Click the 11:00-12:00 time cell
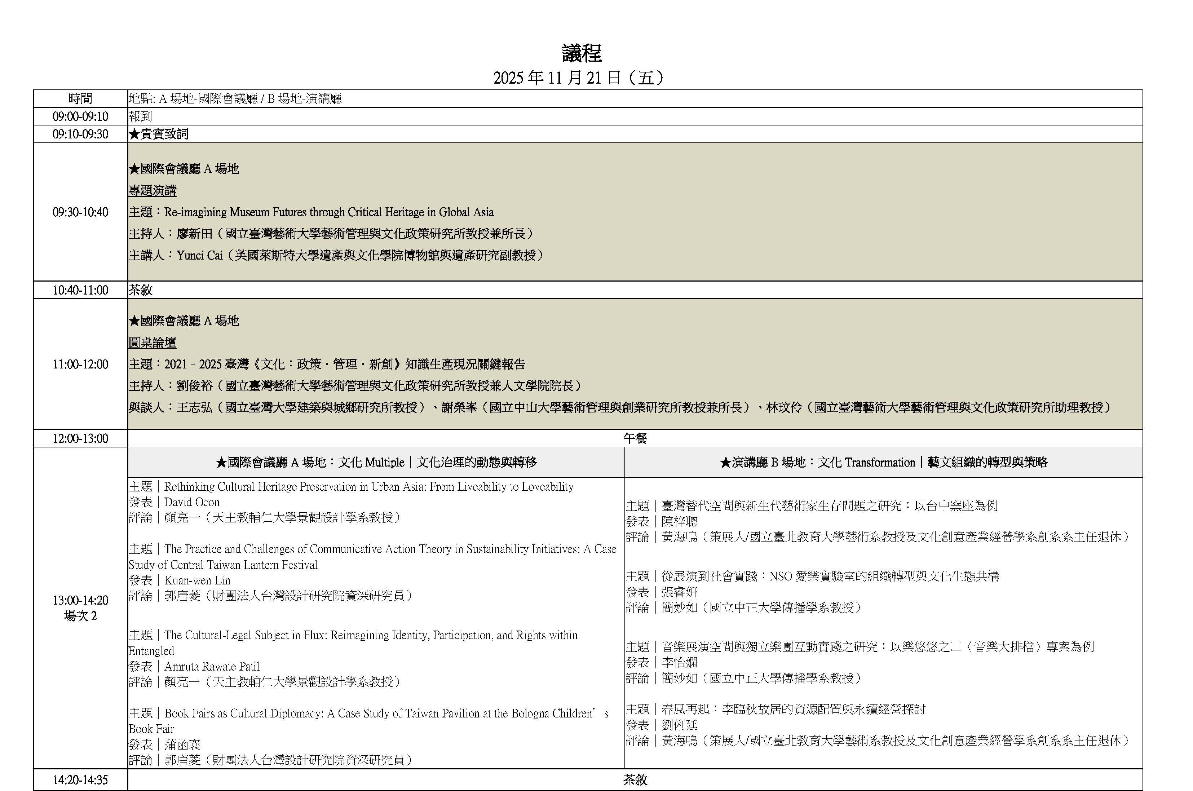Screen dimensions: 1193x791 point(80,364)
